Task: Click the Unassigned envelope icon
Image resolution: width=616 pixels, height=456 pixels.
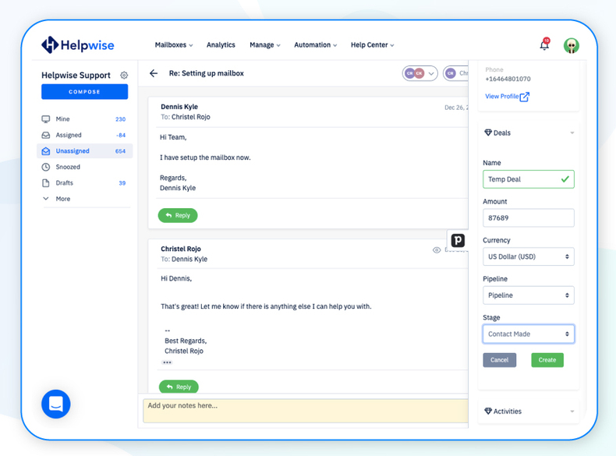Action: pos(46,150)
